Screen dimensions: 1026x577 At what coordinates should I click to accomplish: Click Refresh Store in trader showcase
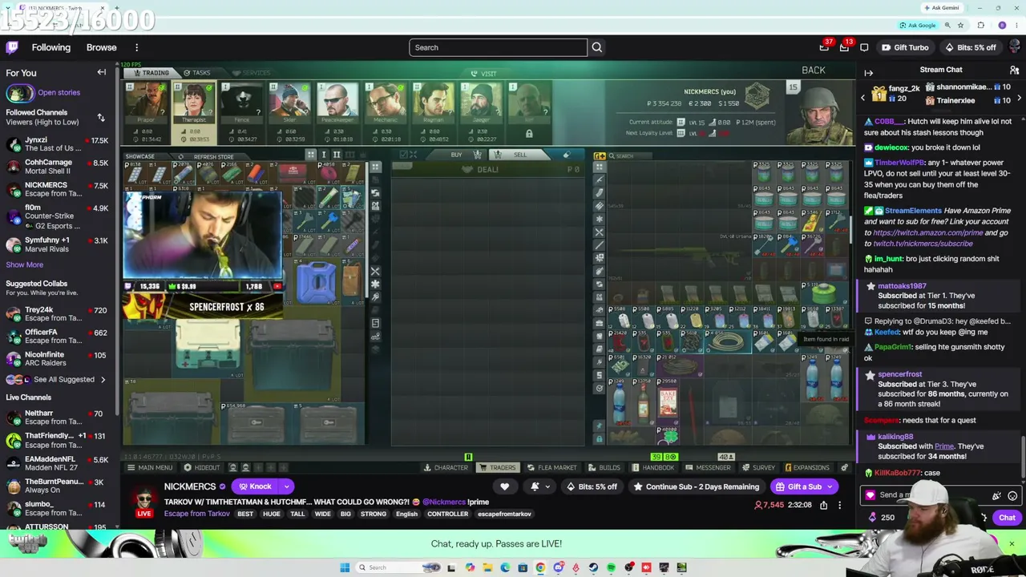pyautogui.click(x=209, y=157)
